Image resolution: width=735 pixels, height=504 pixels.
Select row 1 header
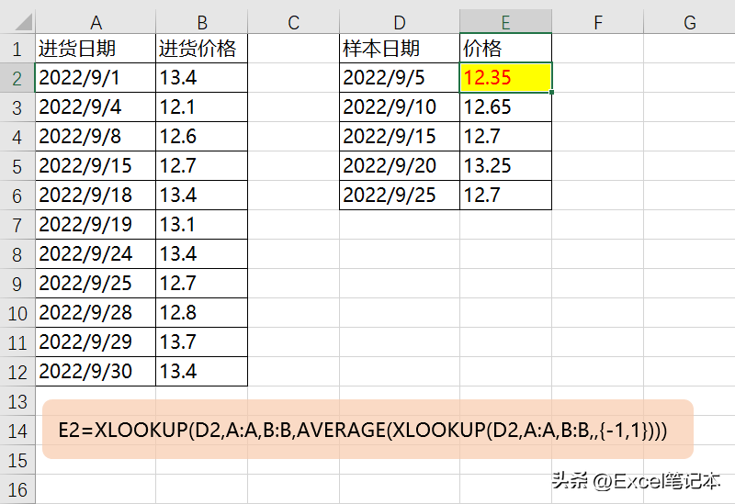coord(17,49)
